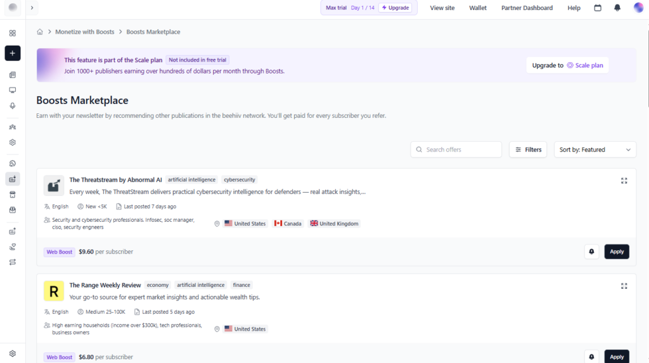
Task: Click Boosts Marketplace breadcrumb
Action: point(153,32)
